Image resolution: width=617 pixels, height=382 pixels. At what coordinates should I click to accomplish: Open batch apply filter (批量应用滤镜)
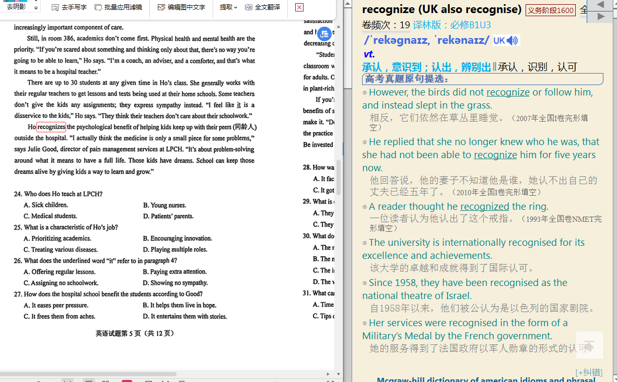tap(119, 7)
